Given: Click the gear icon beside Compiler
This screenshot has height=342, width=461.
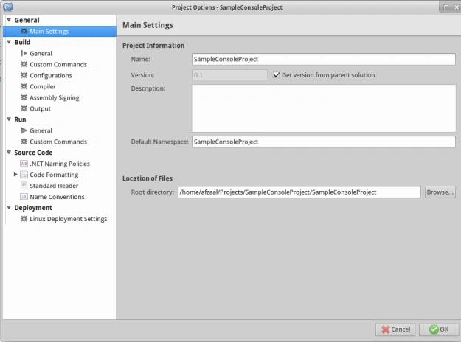Looking at the screenshot, I should 24,86.
